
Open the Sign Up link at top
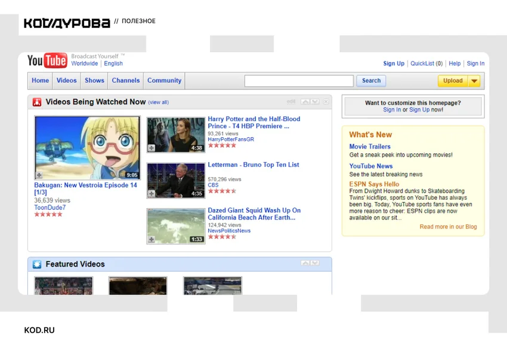tap(394, 63)
